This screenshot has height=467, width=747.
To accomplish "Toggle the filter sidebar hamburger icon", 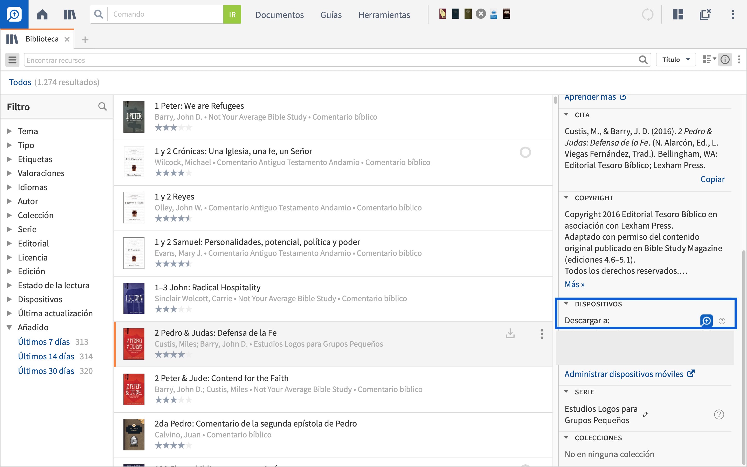I will [12, 60].
